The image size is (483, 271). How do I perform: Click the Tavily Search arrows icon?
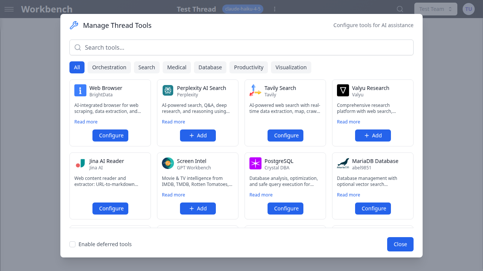(255, 90)
